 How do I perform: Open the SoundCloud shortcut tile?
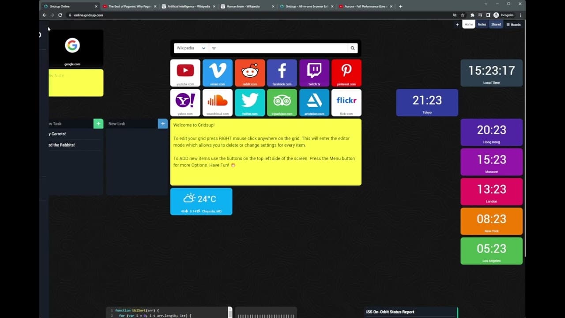(x=217, y=102)
